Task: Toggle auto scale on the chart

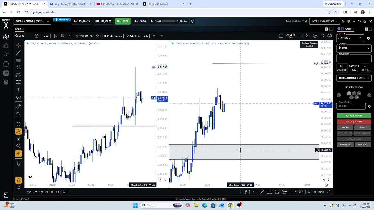Action: [x=321, y=192]
